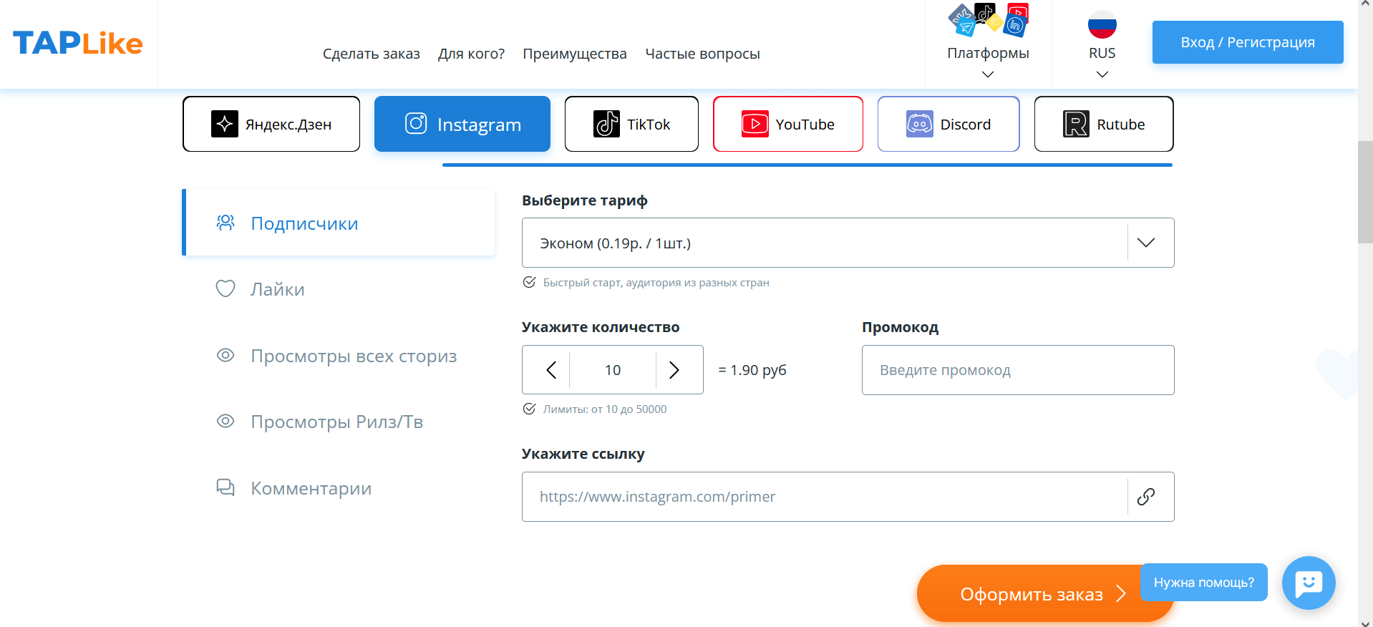Select the Яндекс.Дзен platform
Viewport: 1373px width, 627px height.
271,125
